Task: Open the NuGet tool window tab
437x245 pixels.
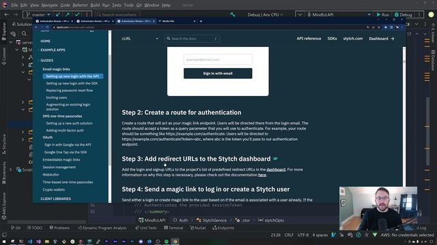Action: pyautogui.click(x=197, y=228)
